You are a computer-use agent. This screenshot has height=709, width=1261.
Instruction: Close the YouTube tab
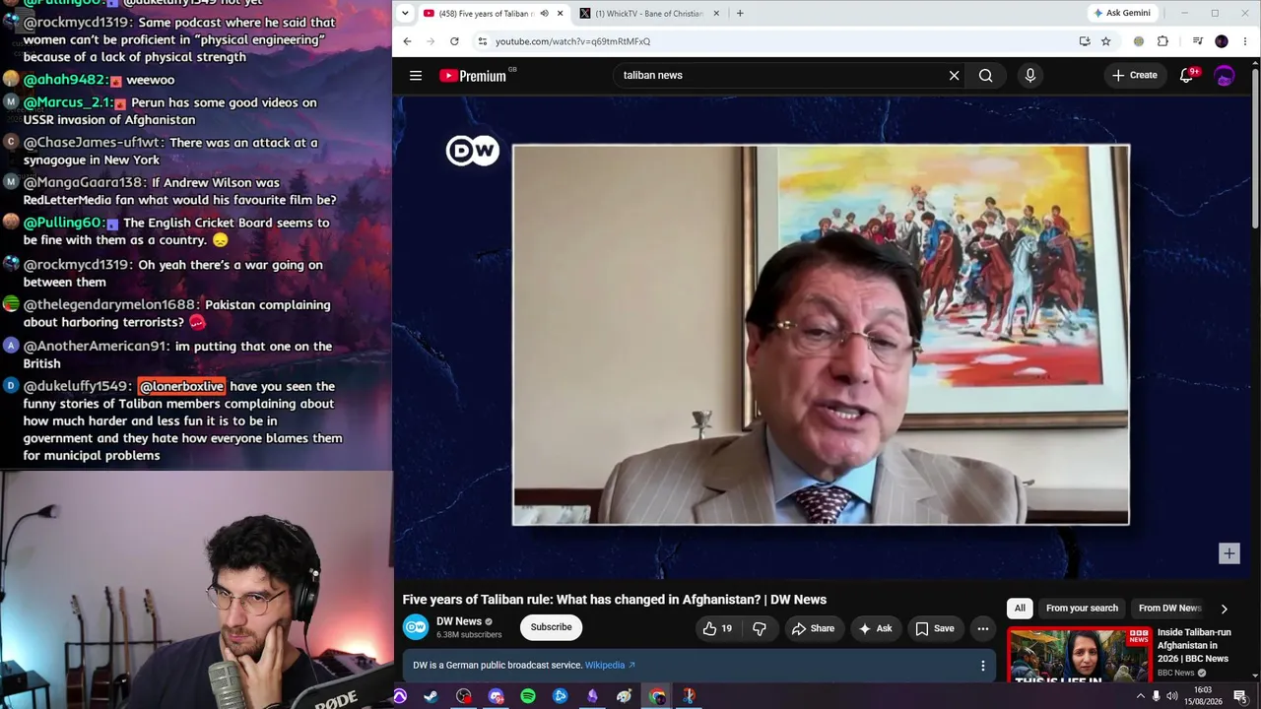coord(561,14)
